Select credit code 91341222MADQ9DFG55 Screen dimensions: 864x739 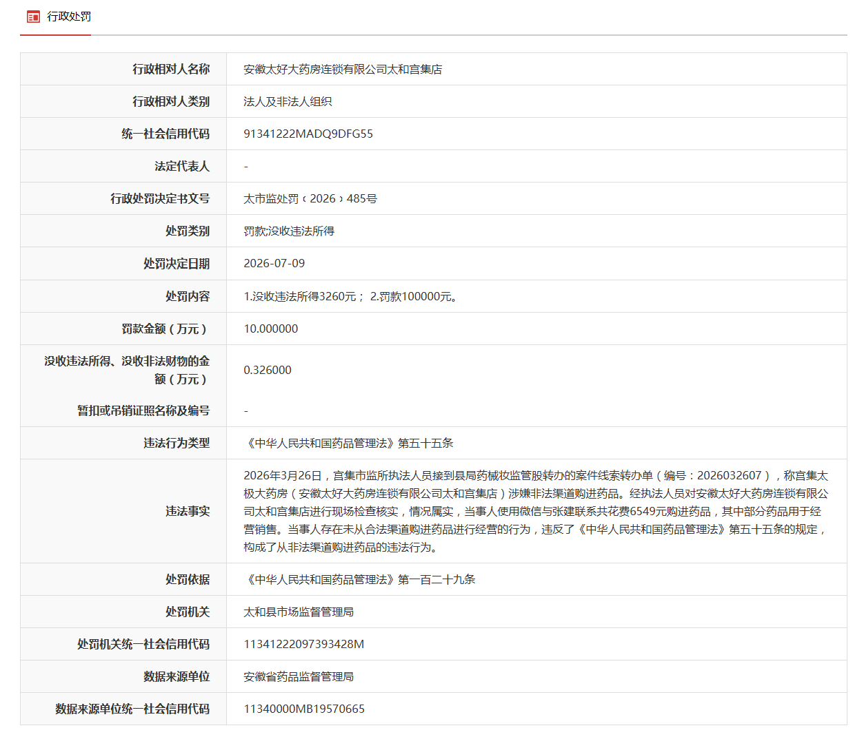308,134
